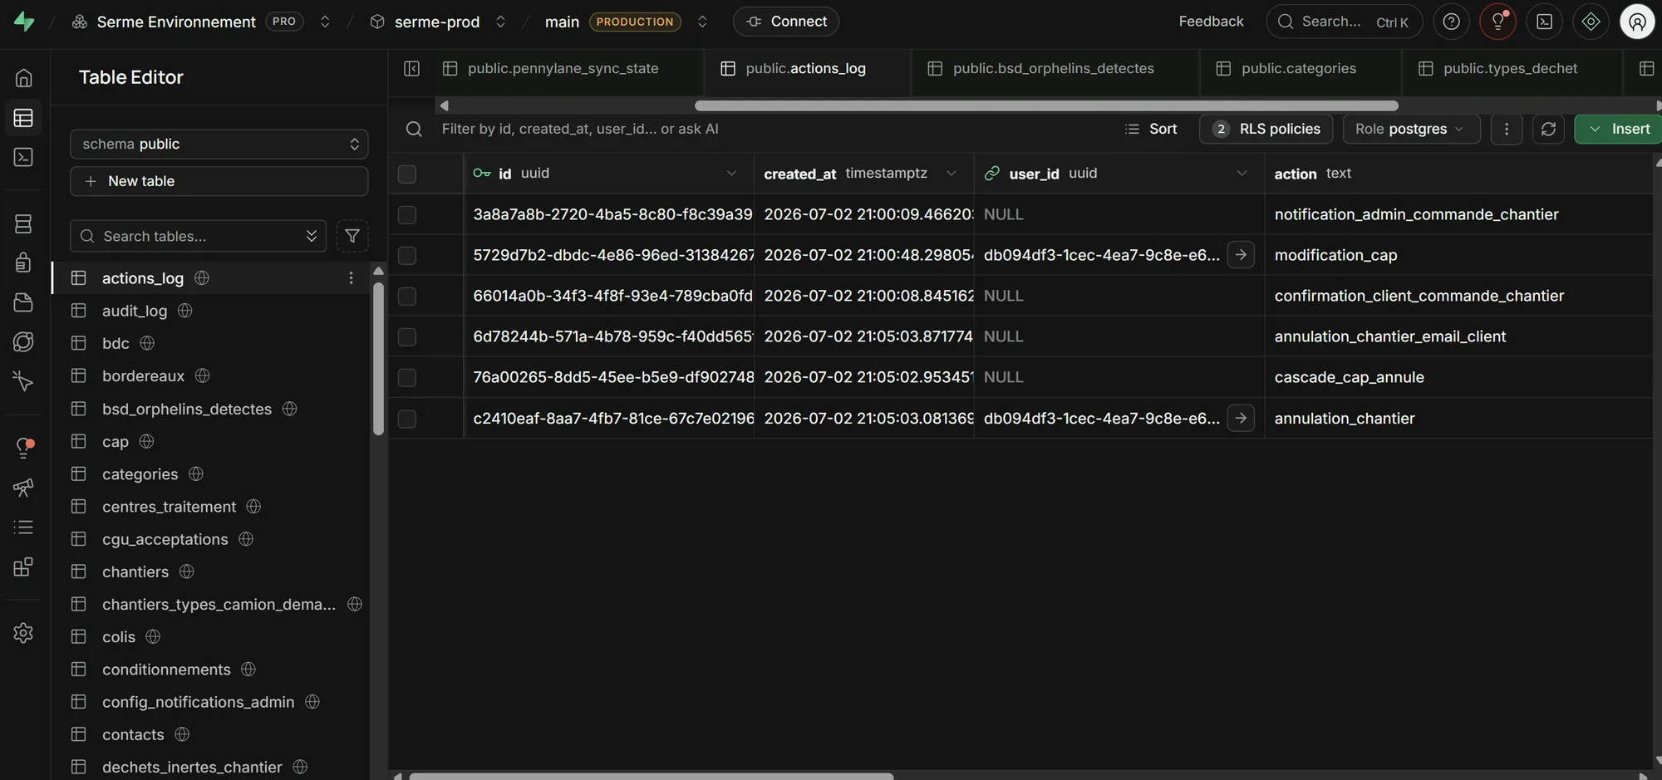Follow user_id foreign key arrow for annulation_chantier row

tap(1241, 418)
